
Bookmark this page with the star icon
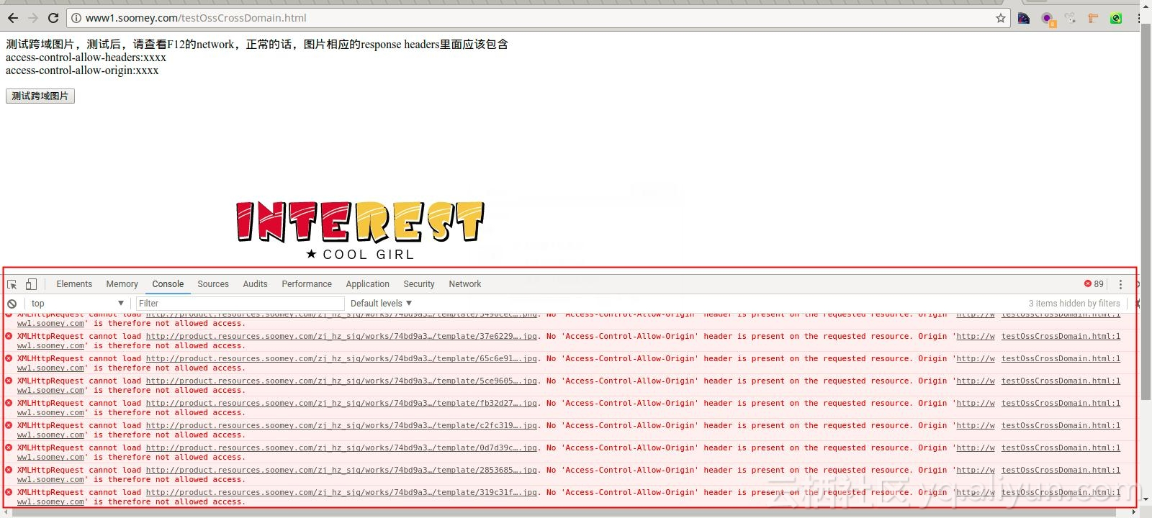(x=1001, y=18)
